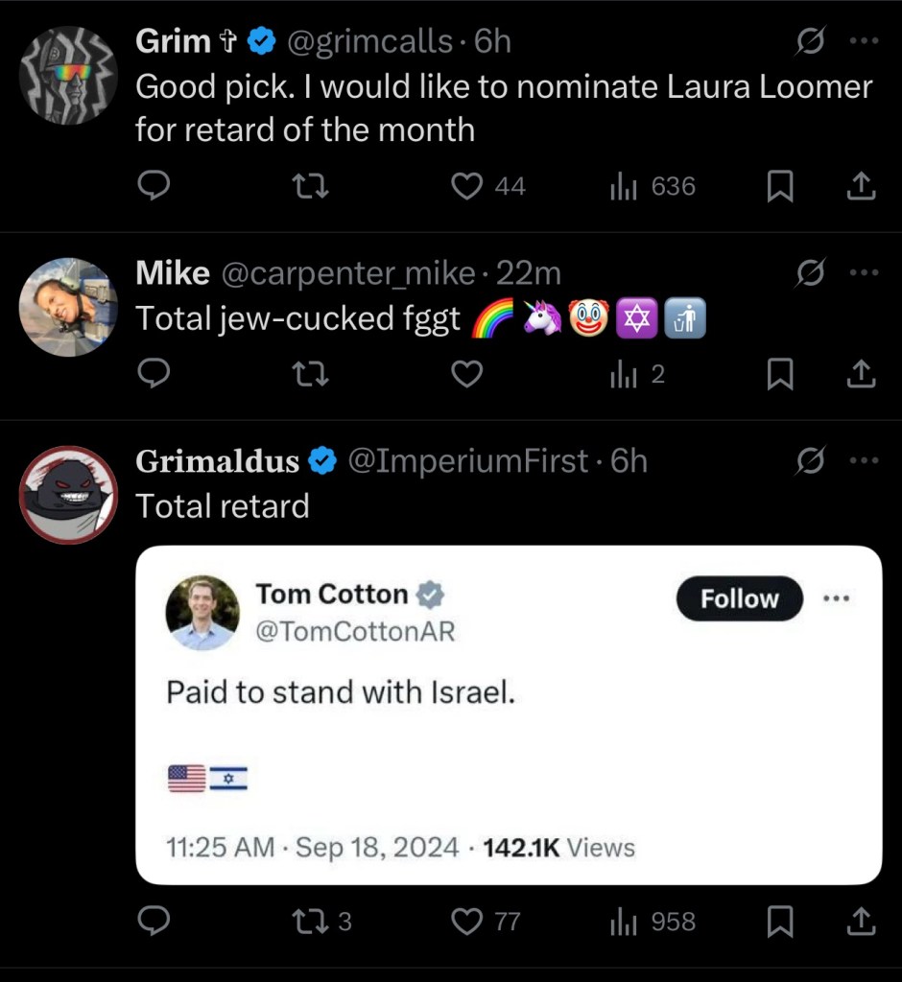Reply to the Grim post
This screenshot has width=902, height=982.
click(x=154, y=186)
